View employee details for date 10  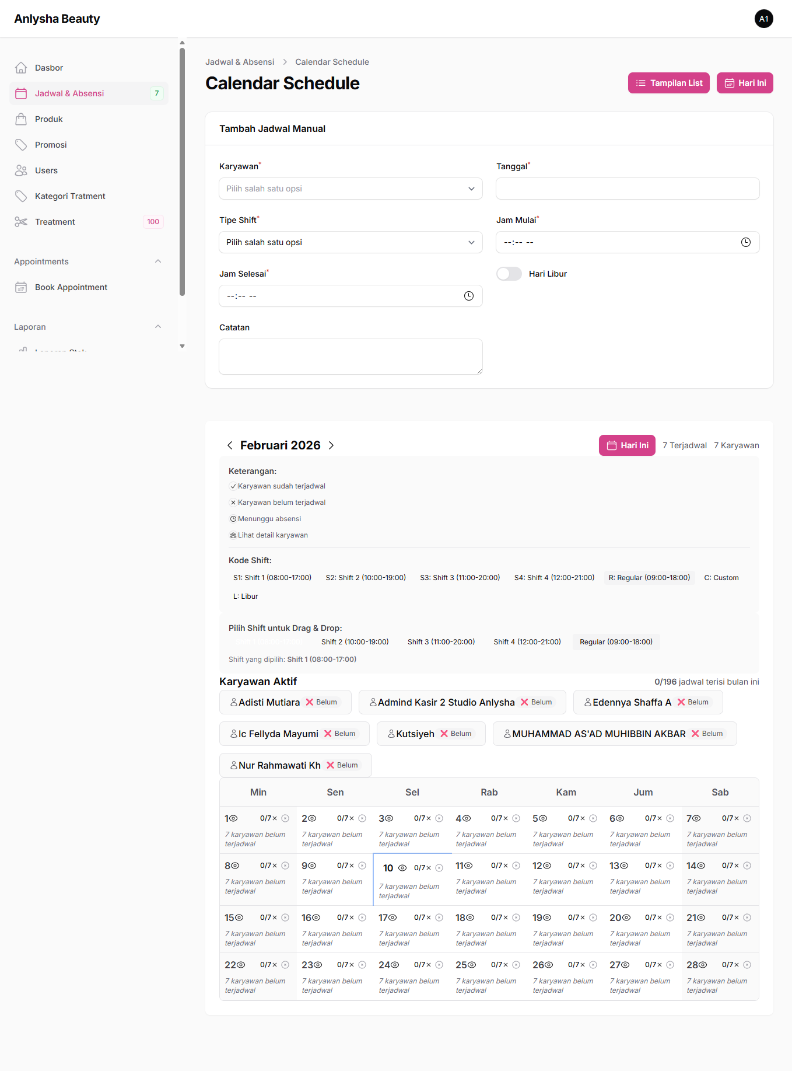coord(402,868)
